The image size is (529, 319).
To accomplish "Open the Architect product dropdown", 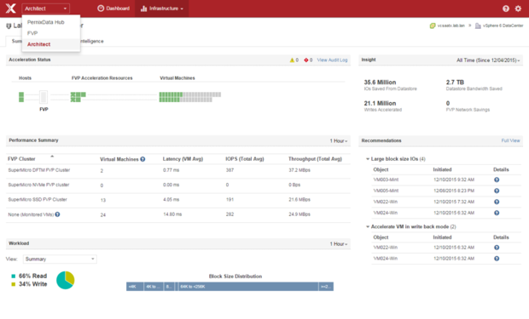I will pos(46,9).
